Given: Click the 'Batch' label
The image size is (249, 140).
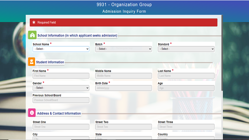Looking at the screenshot, I should pos(99,44).
